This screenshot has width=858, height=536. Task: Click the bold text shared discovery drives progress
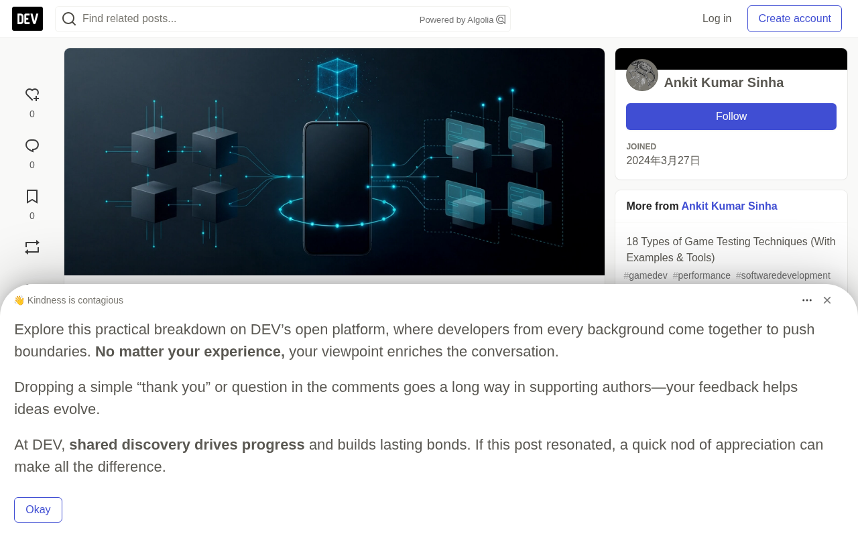coord(187,445)
